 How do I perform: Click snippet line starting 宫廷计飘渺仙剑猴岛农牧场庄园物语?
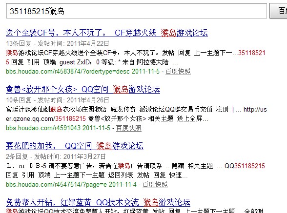click(136, 109)
